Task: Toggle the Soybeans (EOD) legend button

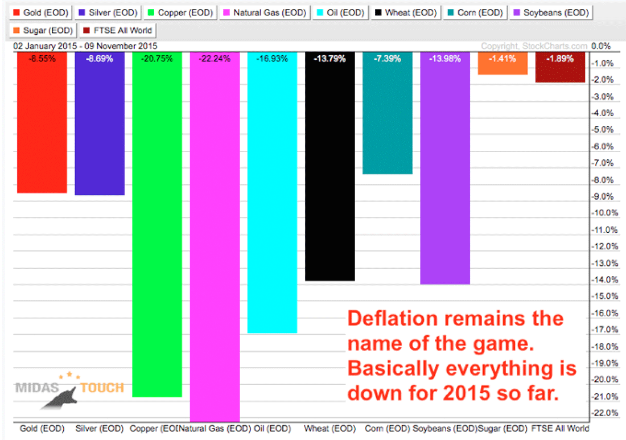Action: [551, 13]
